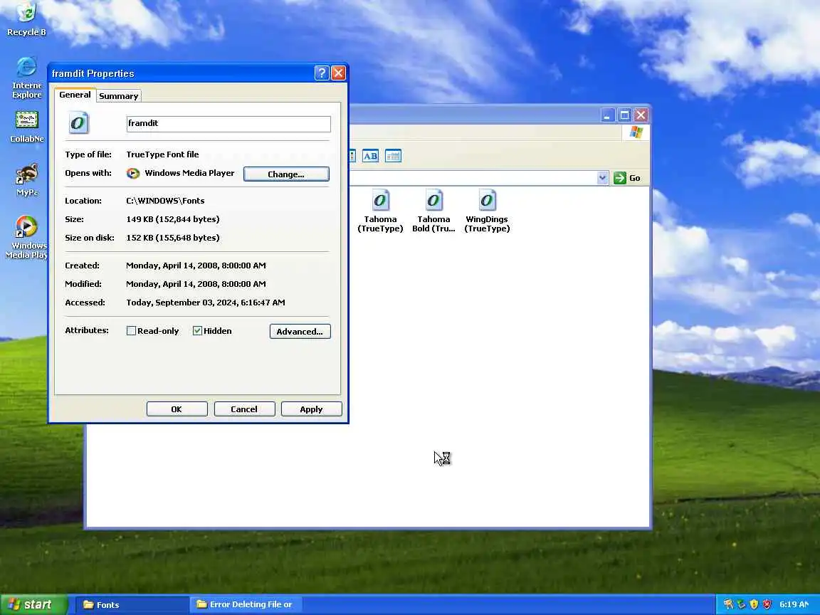Image resolution: width=820 pixels, height=615 pixels.
Task: Open the Fonts taskbar button
Action: tap(132, 604)
